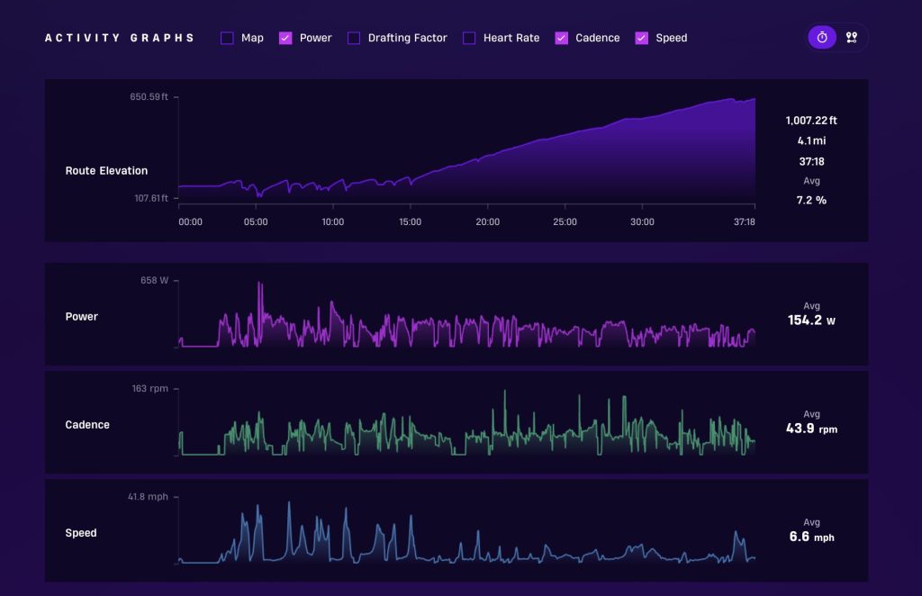Screen dimensions: 922x596
Task: Disable the Cadence graph checkbox
Action: 561,38
